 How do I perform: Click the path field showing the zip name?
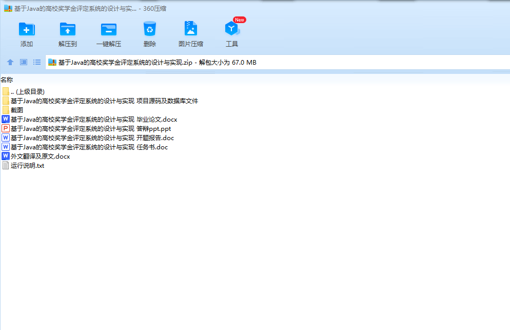point(278,62)
